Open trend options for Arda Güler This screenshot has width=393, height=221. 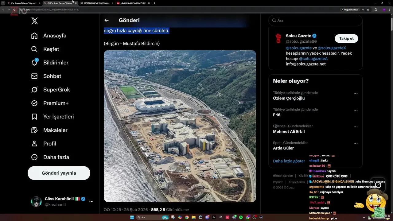click(356, 144)
